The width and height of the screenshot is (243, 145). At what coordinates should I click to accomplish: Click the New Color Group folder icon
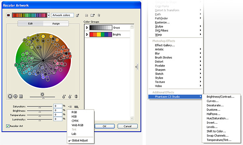92,15
